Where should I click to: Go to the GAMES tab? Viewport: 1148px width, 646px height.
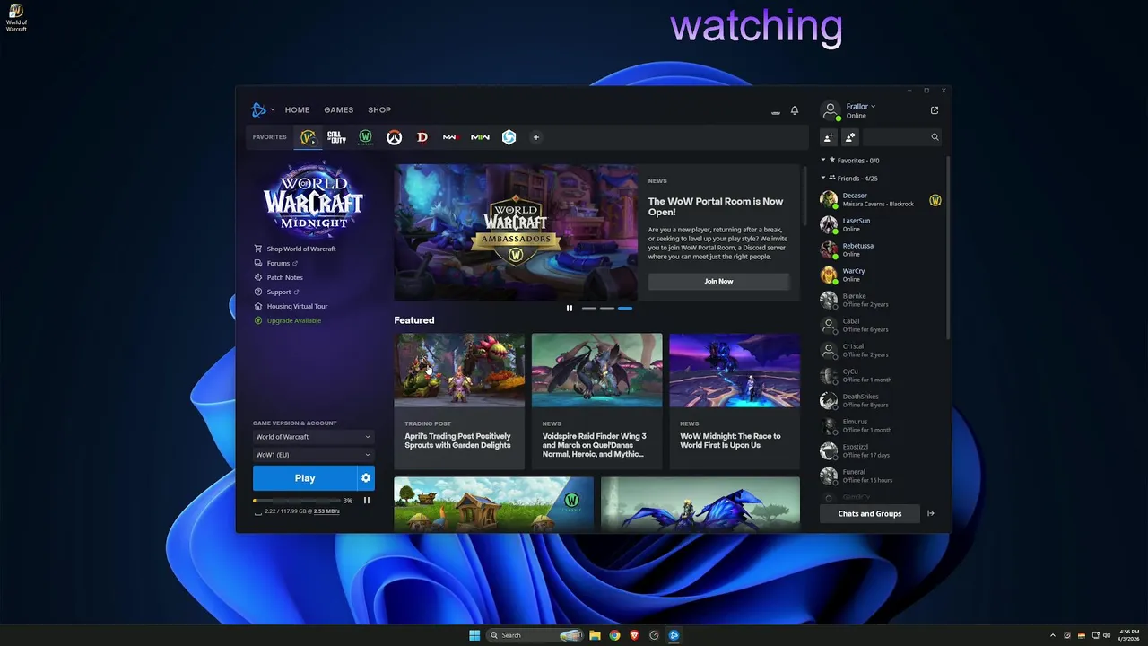tap(338, 110)
